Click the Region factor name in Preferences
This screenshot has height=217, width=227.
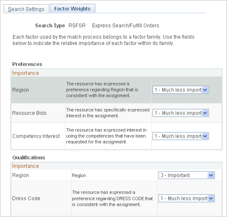[x=21, y=90]
